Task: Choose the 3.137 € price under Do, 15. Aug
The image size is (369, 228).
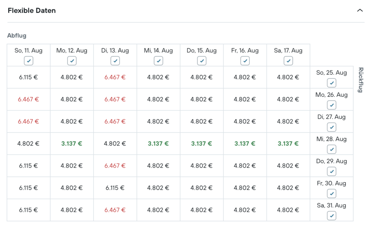Action: click(x=201, y=143)
